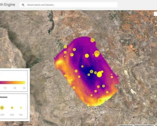Open the Keyboard shortcuts link

(x=126, y=125)
